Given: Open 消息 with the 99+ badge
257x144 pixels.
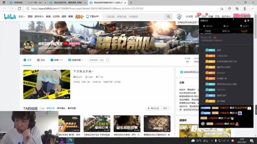Looking at the screenshot, I should [x=197, y=17].
